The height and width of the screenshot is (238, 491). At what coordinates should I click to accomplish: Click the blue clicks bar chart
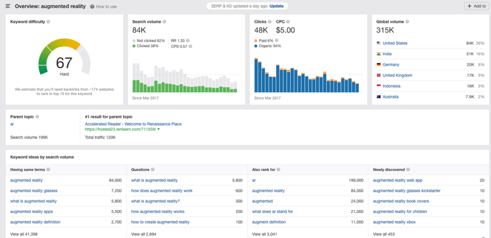click(x=306, y=75)
